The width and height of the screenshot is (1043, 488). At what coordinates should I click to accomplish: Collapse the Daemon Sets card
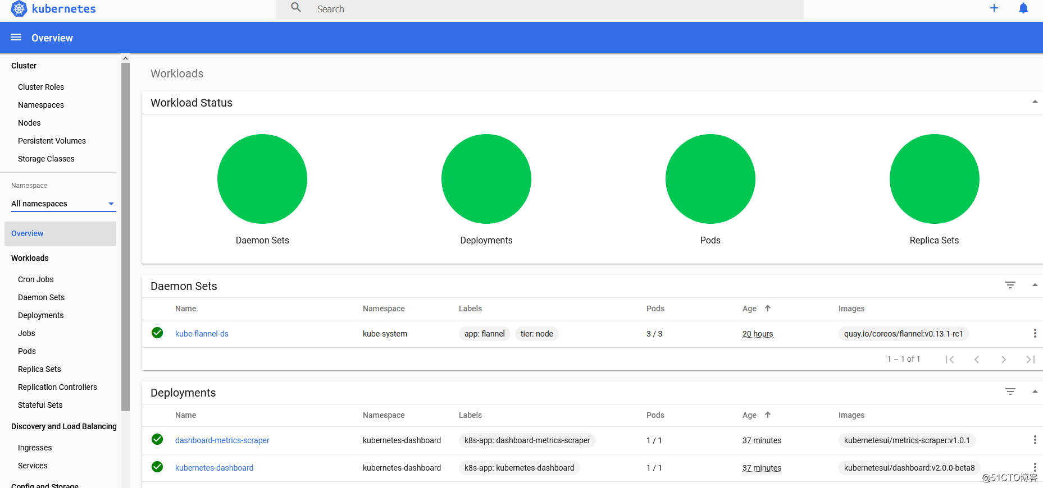[x=1035, y=285]
